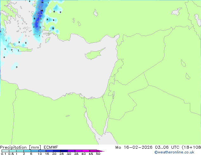
Task: Click the 25–30 mm dark blue swatch
Action: pos(64,151)
